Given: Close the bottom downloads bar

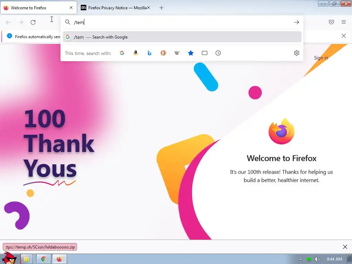Looking at the screenshot, I should pyautogui.click(x=345, y=247).
